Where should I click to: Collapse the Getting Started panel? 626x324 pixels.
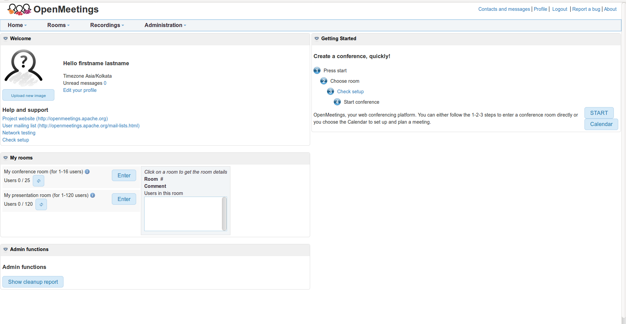pos(317,39)
